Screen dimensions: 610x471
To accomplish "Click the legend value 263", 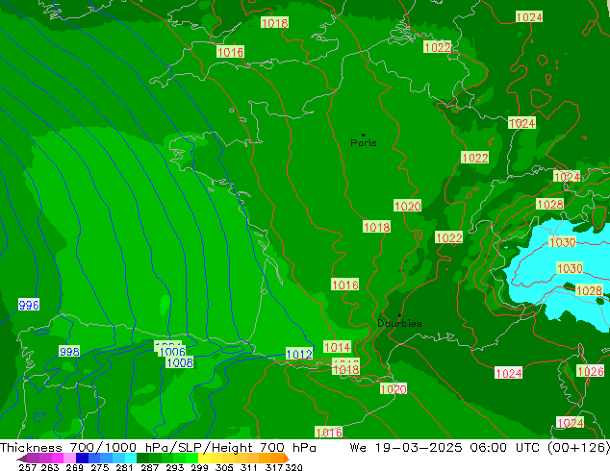I will point(50,467).
